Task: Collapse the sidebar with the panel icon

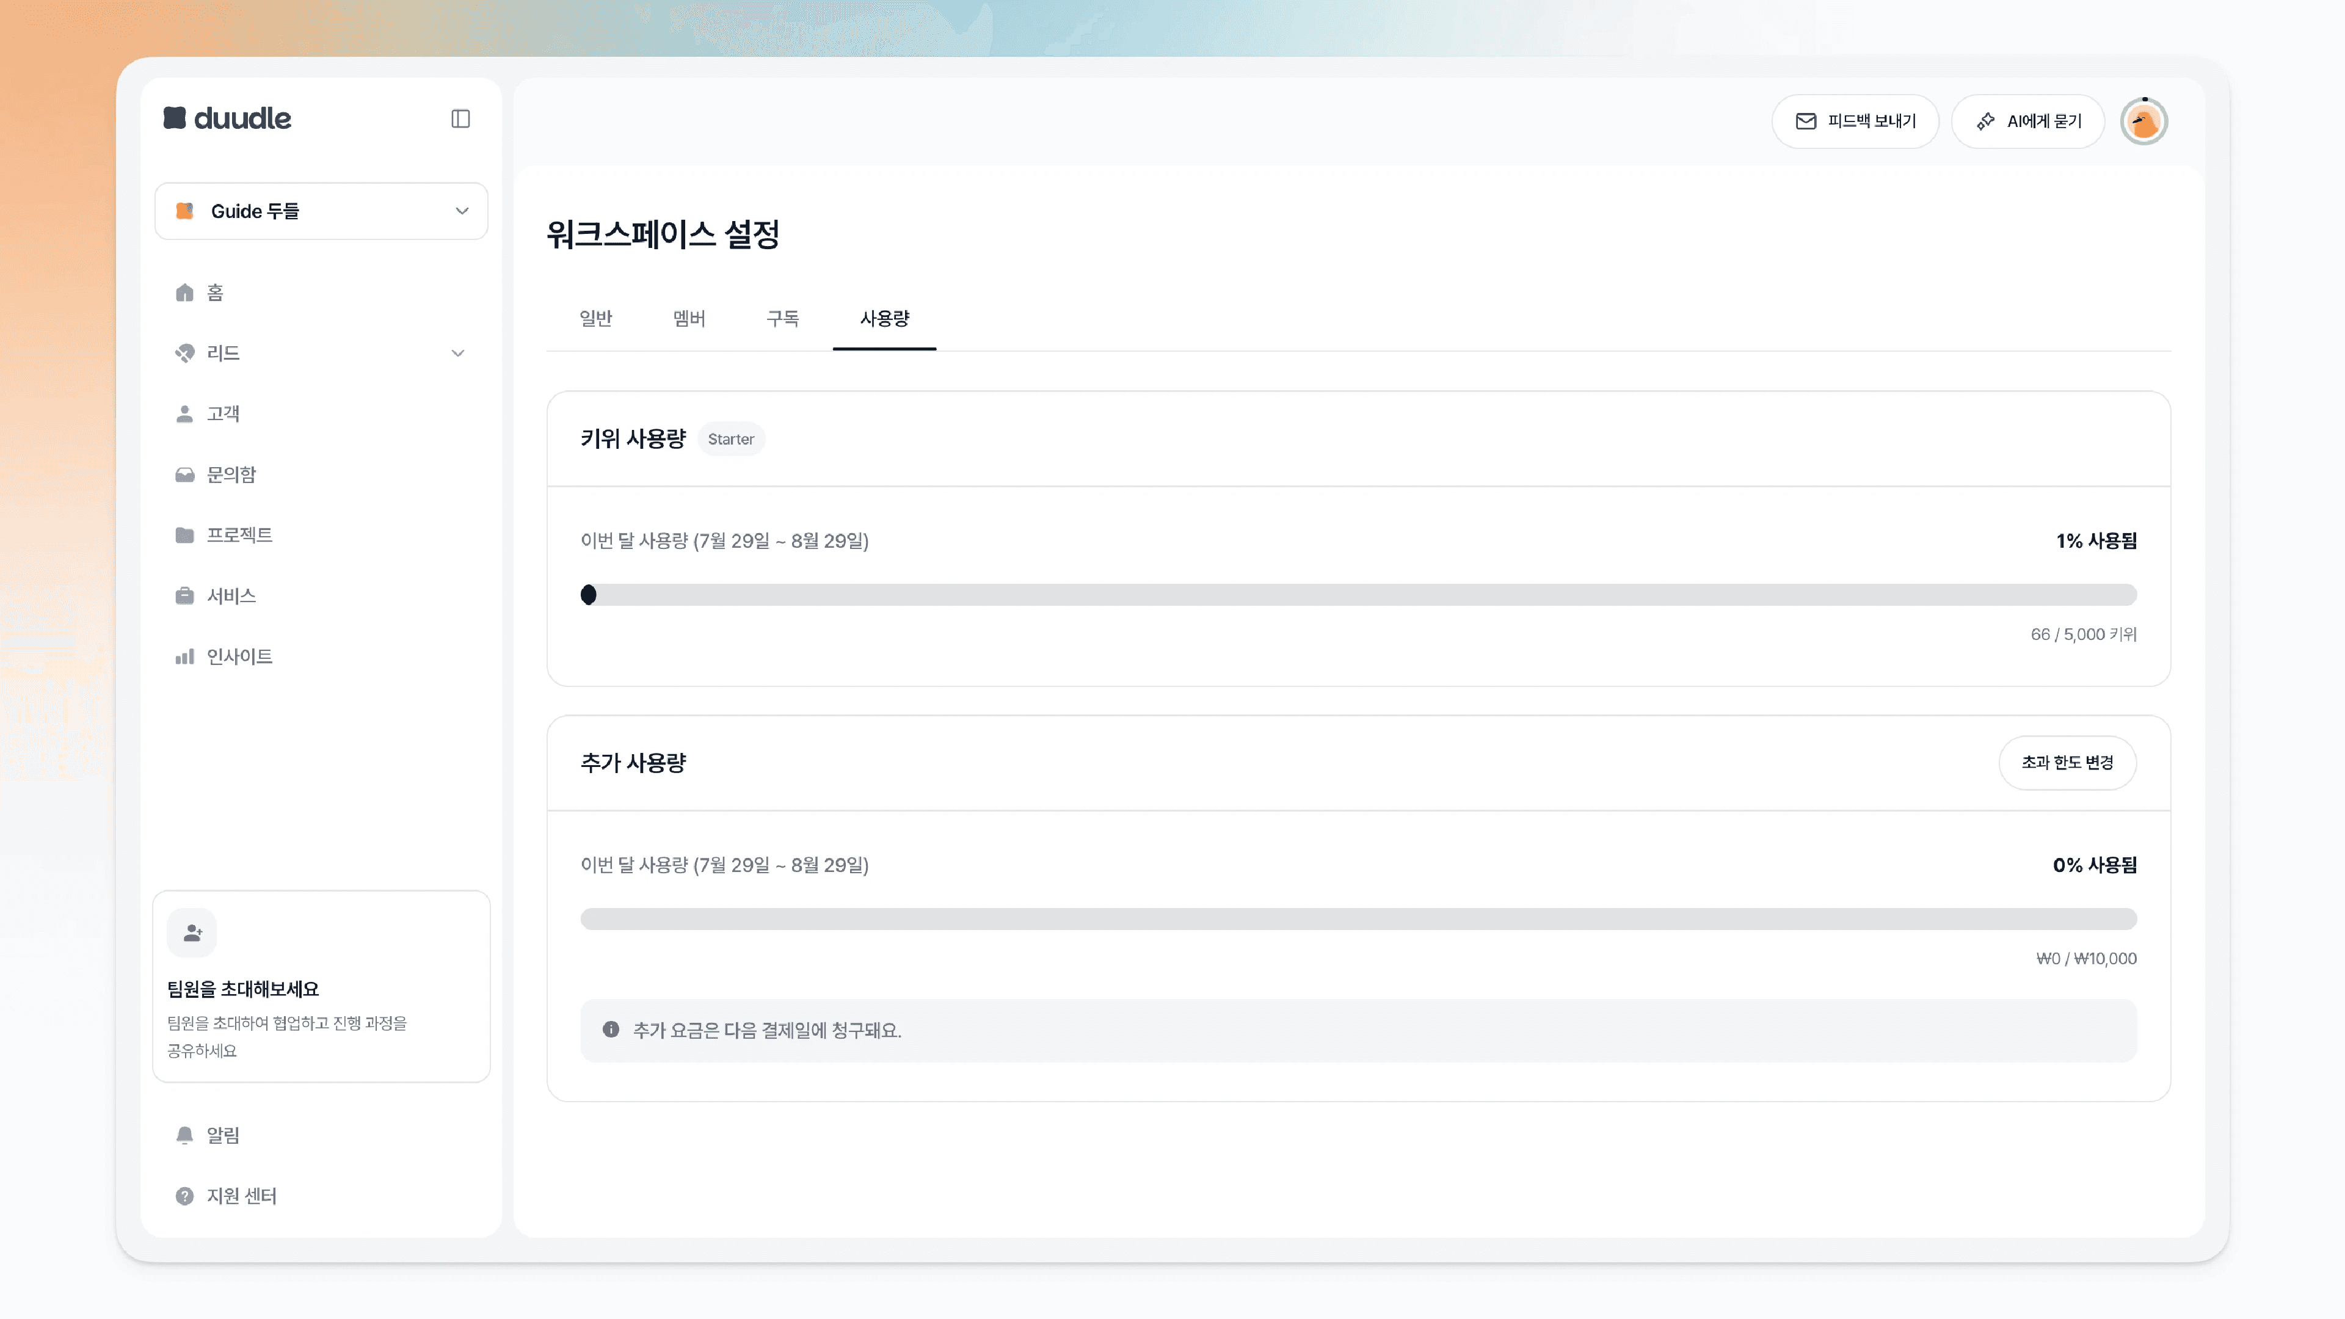Action: coord(460,119)
